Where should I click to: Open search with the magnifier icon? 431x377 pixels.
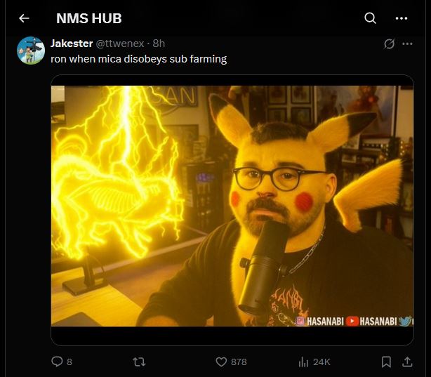pyautogui.click(x=370, y=18)
